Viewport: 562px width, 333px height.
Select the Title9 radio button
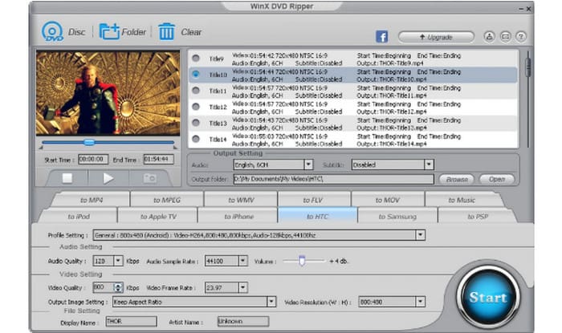pyautogui.click(x=195, y=58)
